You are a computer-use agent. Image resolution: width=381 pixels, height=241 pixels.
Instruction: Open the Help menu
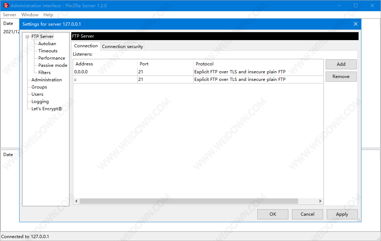pos(48,15)
